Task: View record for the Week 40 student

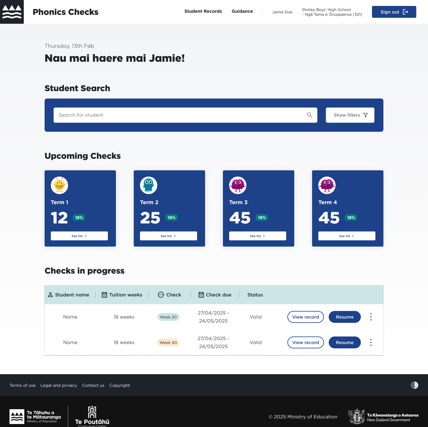Action: 306,342
